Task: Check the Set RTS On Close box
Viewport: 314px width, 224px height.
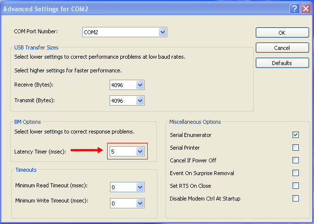Action: click(295, 186)
